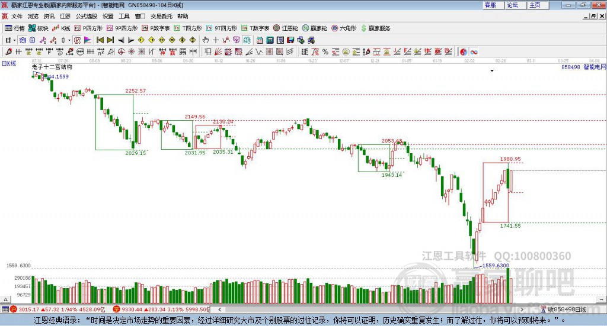The width and height of the screenshot is (607, 326).
Task: Open the calculator icon
Action: pos(270,40)
